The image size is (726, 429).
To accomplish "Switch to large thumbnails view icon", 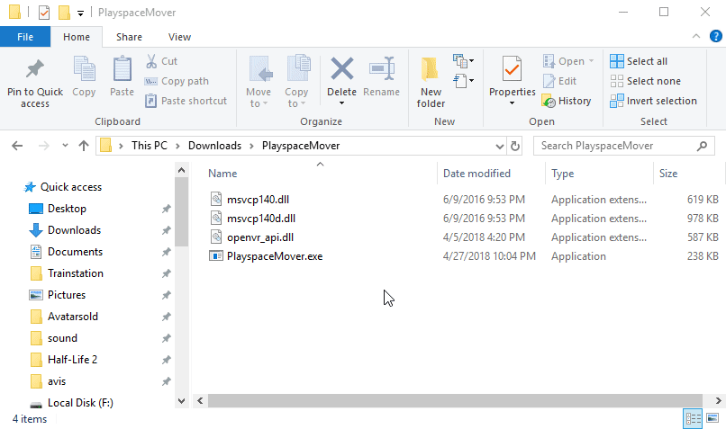I will tap(712, 419).
